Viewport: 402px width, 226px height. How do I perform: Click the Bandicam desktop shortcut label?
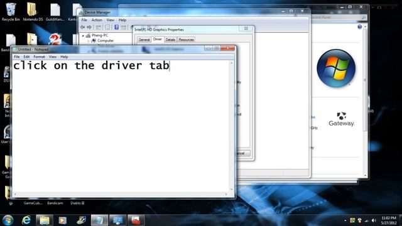coord(55,203)
